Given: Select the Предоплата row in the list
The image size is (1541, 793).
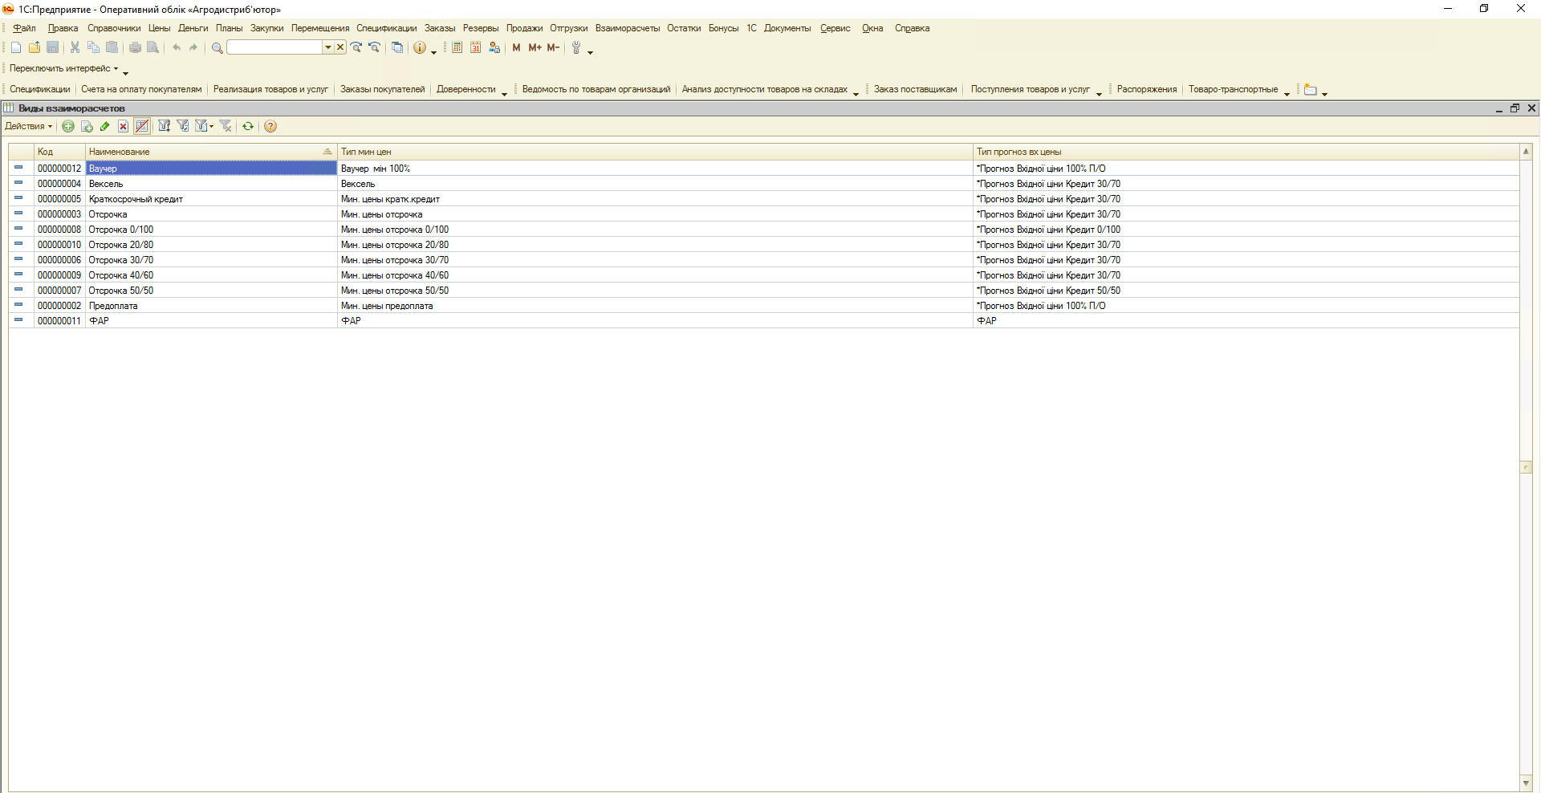Looking at the screenshot, I should pos(113,306).
